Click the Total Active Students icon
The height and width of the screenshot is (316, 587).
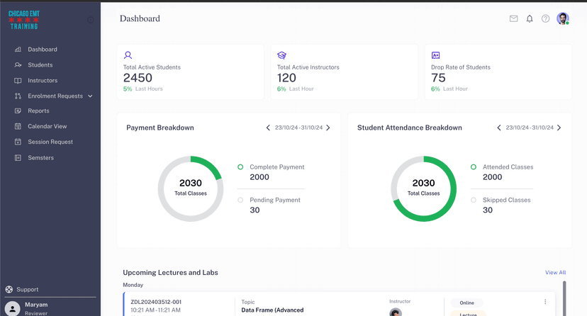[128, 55]
